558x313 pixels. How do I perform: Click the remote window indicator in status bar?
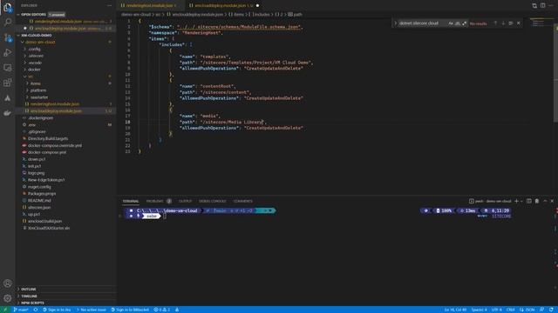(x=5, y=310)
